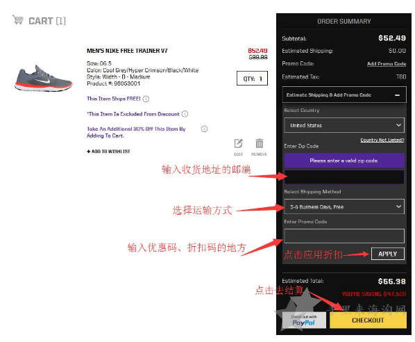Click the Nike Free Trainer shoe thumbnail
Viewport: 415px width, 342px height.
(44, 79)
